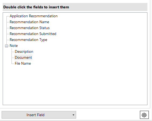Click the first tree entry Application Recommendation
Screen dimensions: 152x121
click(x=34, y=16)
